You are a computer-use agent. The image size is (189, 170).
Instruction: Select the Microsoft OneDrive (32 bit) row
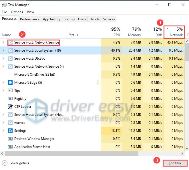35,75
